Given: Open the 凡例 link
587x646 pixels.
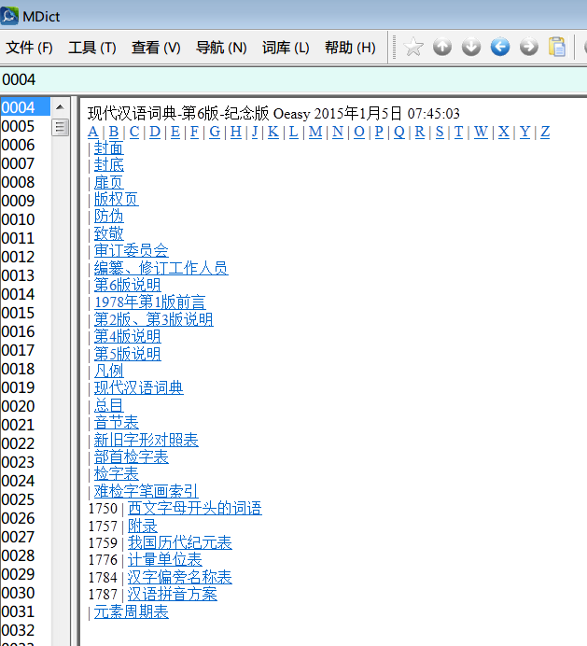Looking at the screenshot, I should 109,372.
